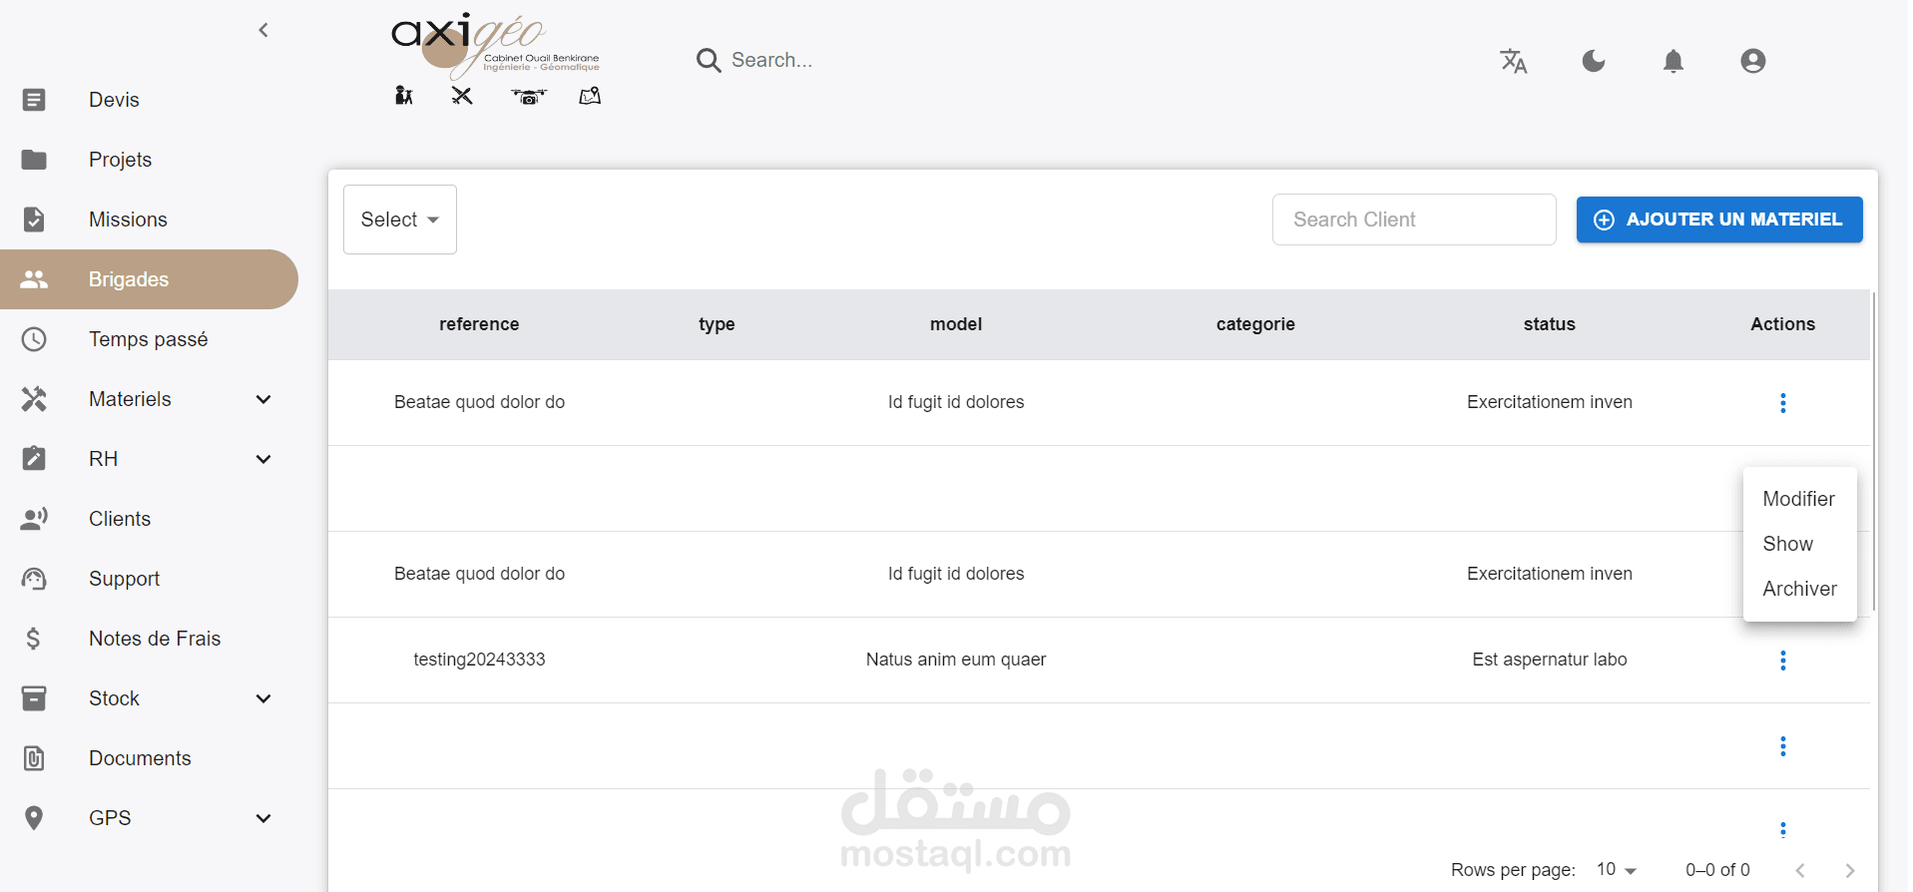
Task: Select the Natus anim eum quaer cell
Action: [956, 660]
